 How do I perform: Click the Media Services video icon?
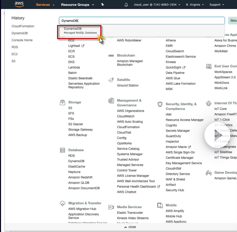click(x=111, y=207)
